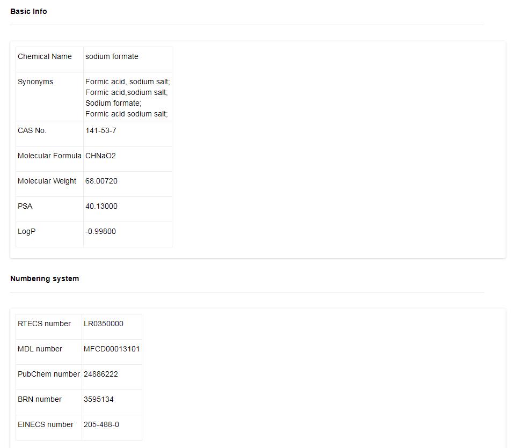Click the EINECS number row label
This screenshot has width=511, height=448.
46,424
